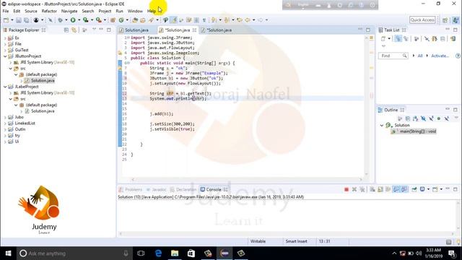Toggle Hide Non-Public Members green dot in Outline

click(439, 118)
